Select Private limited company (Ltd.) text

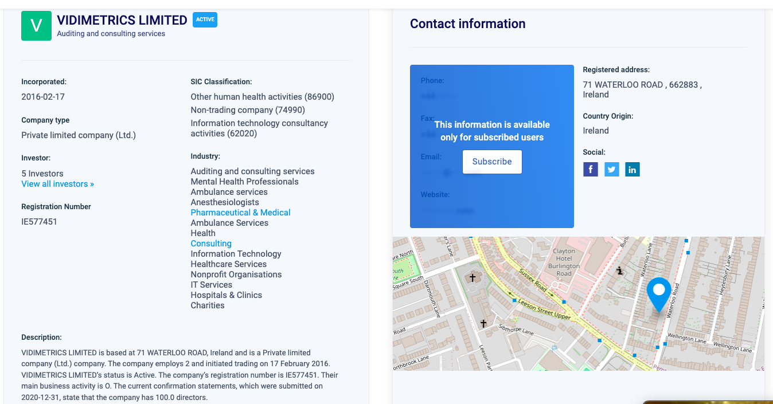click(79, 135)
